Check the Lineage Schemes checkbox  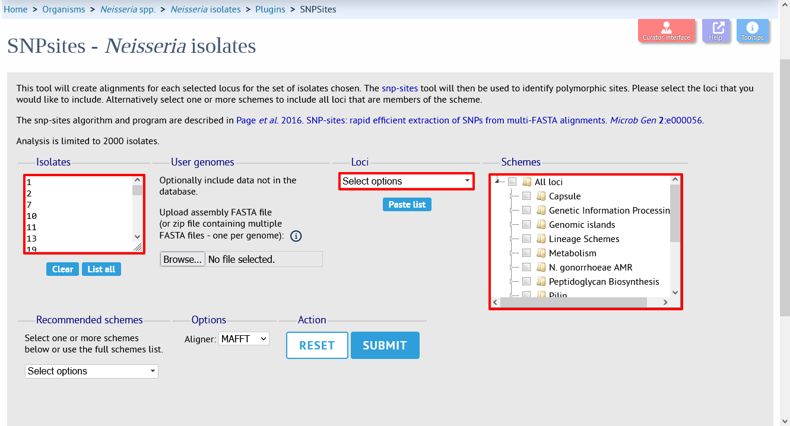(x=526, y=239)
